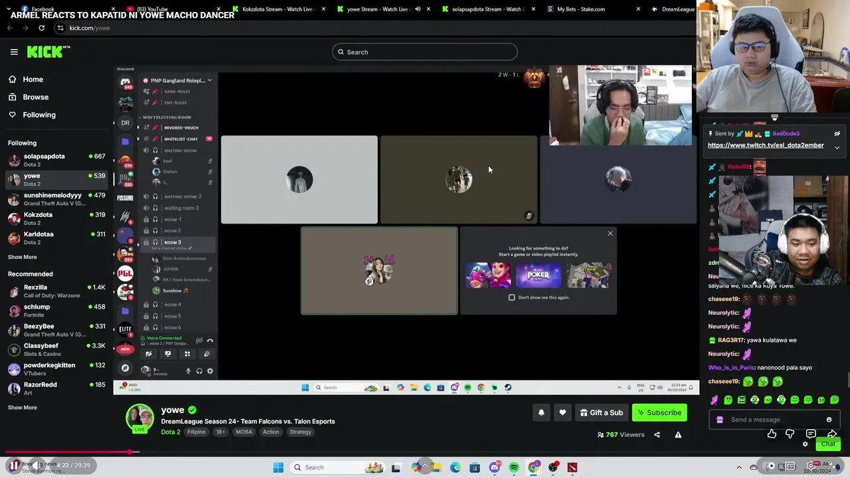Image resolution: width=850 pixels, height=478 pixels.
Task: Open Discord explore servers compass icon
Action: (x=126, y=367)
